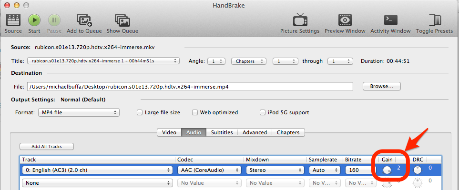
Task: Open the Preview Window icon
Action: [345, 20]
